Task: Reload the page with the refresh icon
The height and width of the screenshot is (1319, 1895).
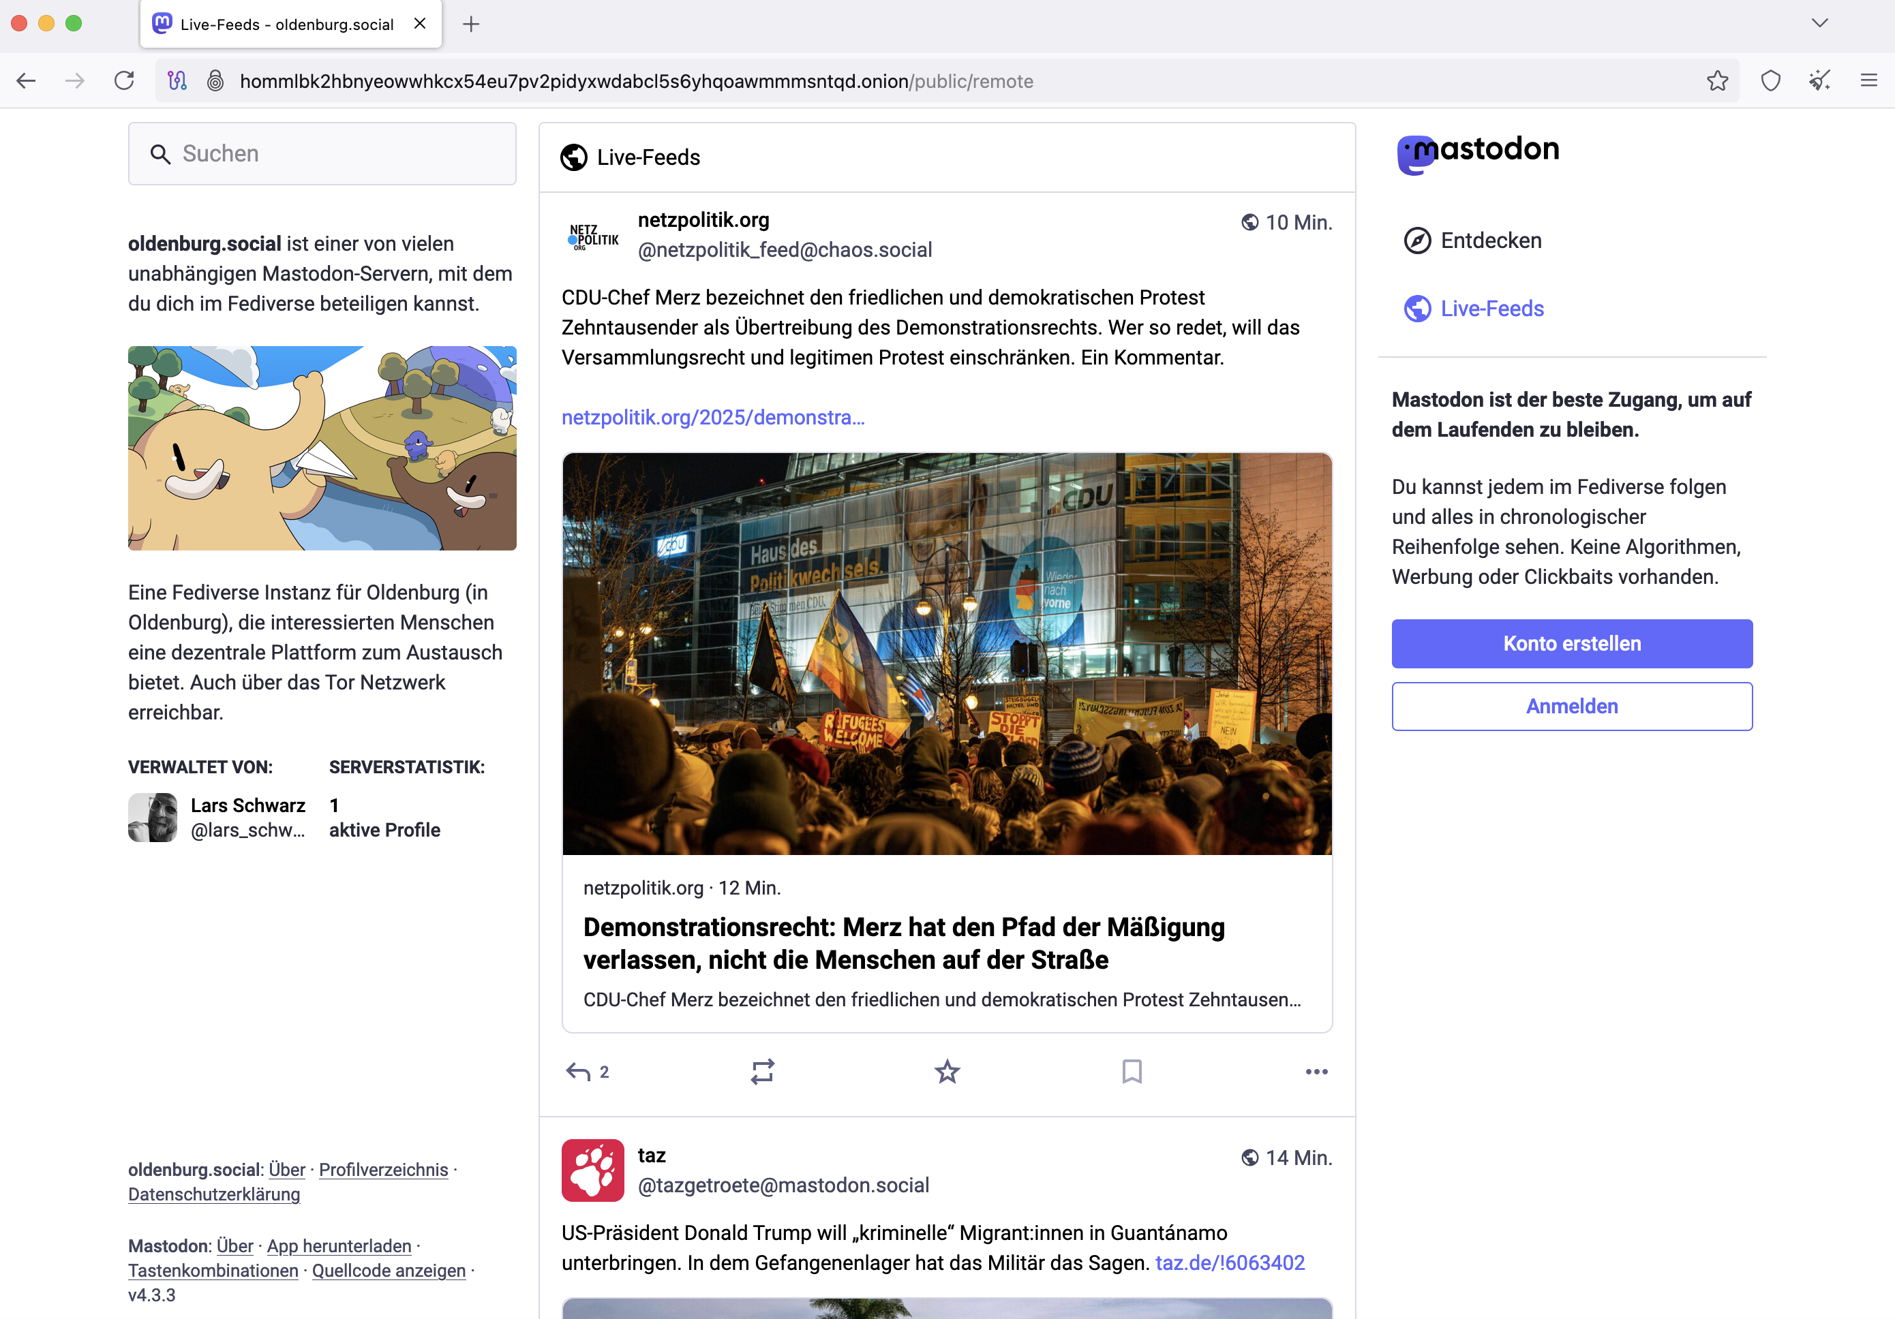Action: [125, 81]
